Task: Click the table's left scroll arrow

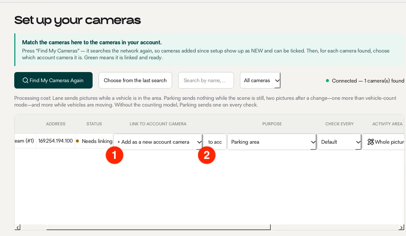Action: pos(17,227)
